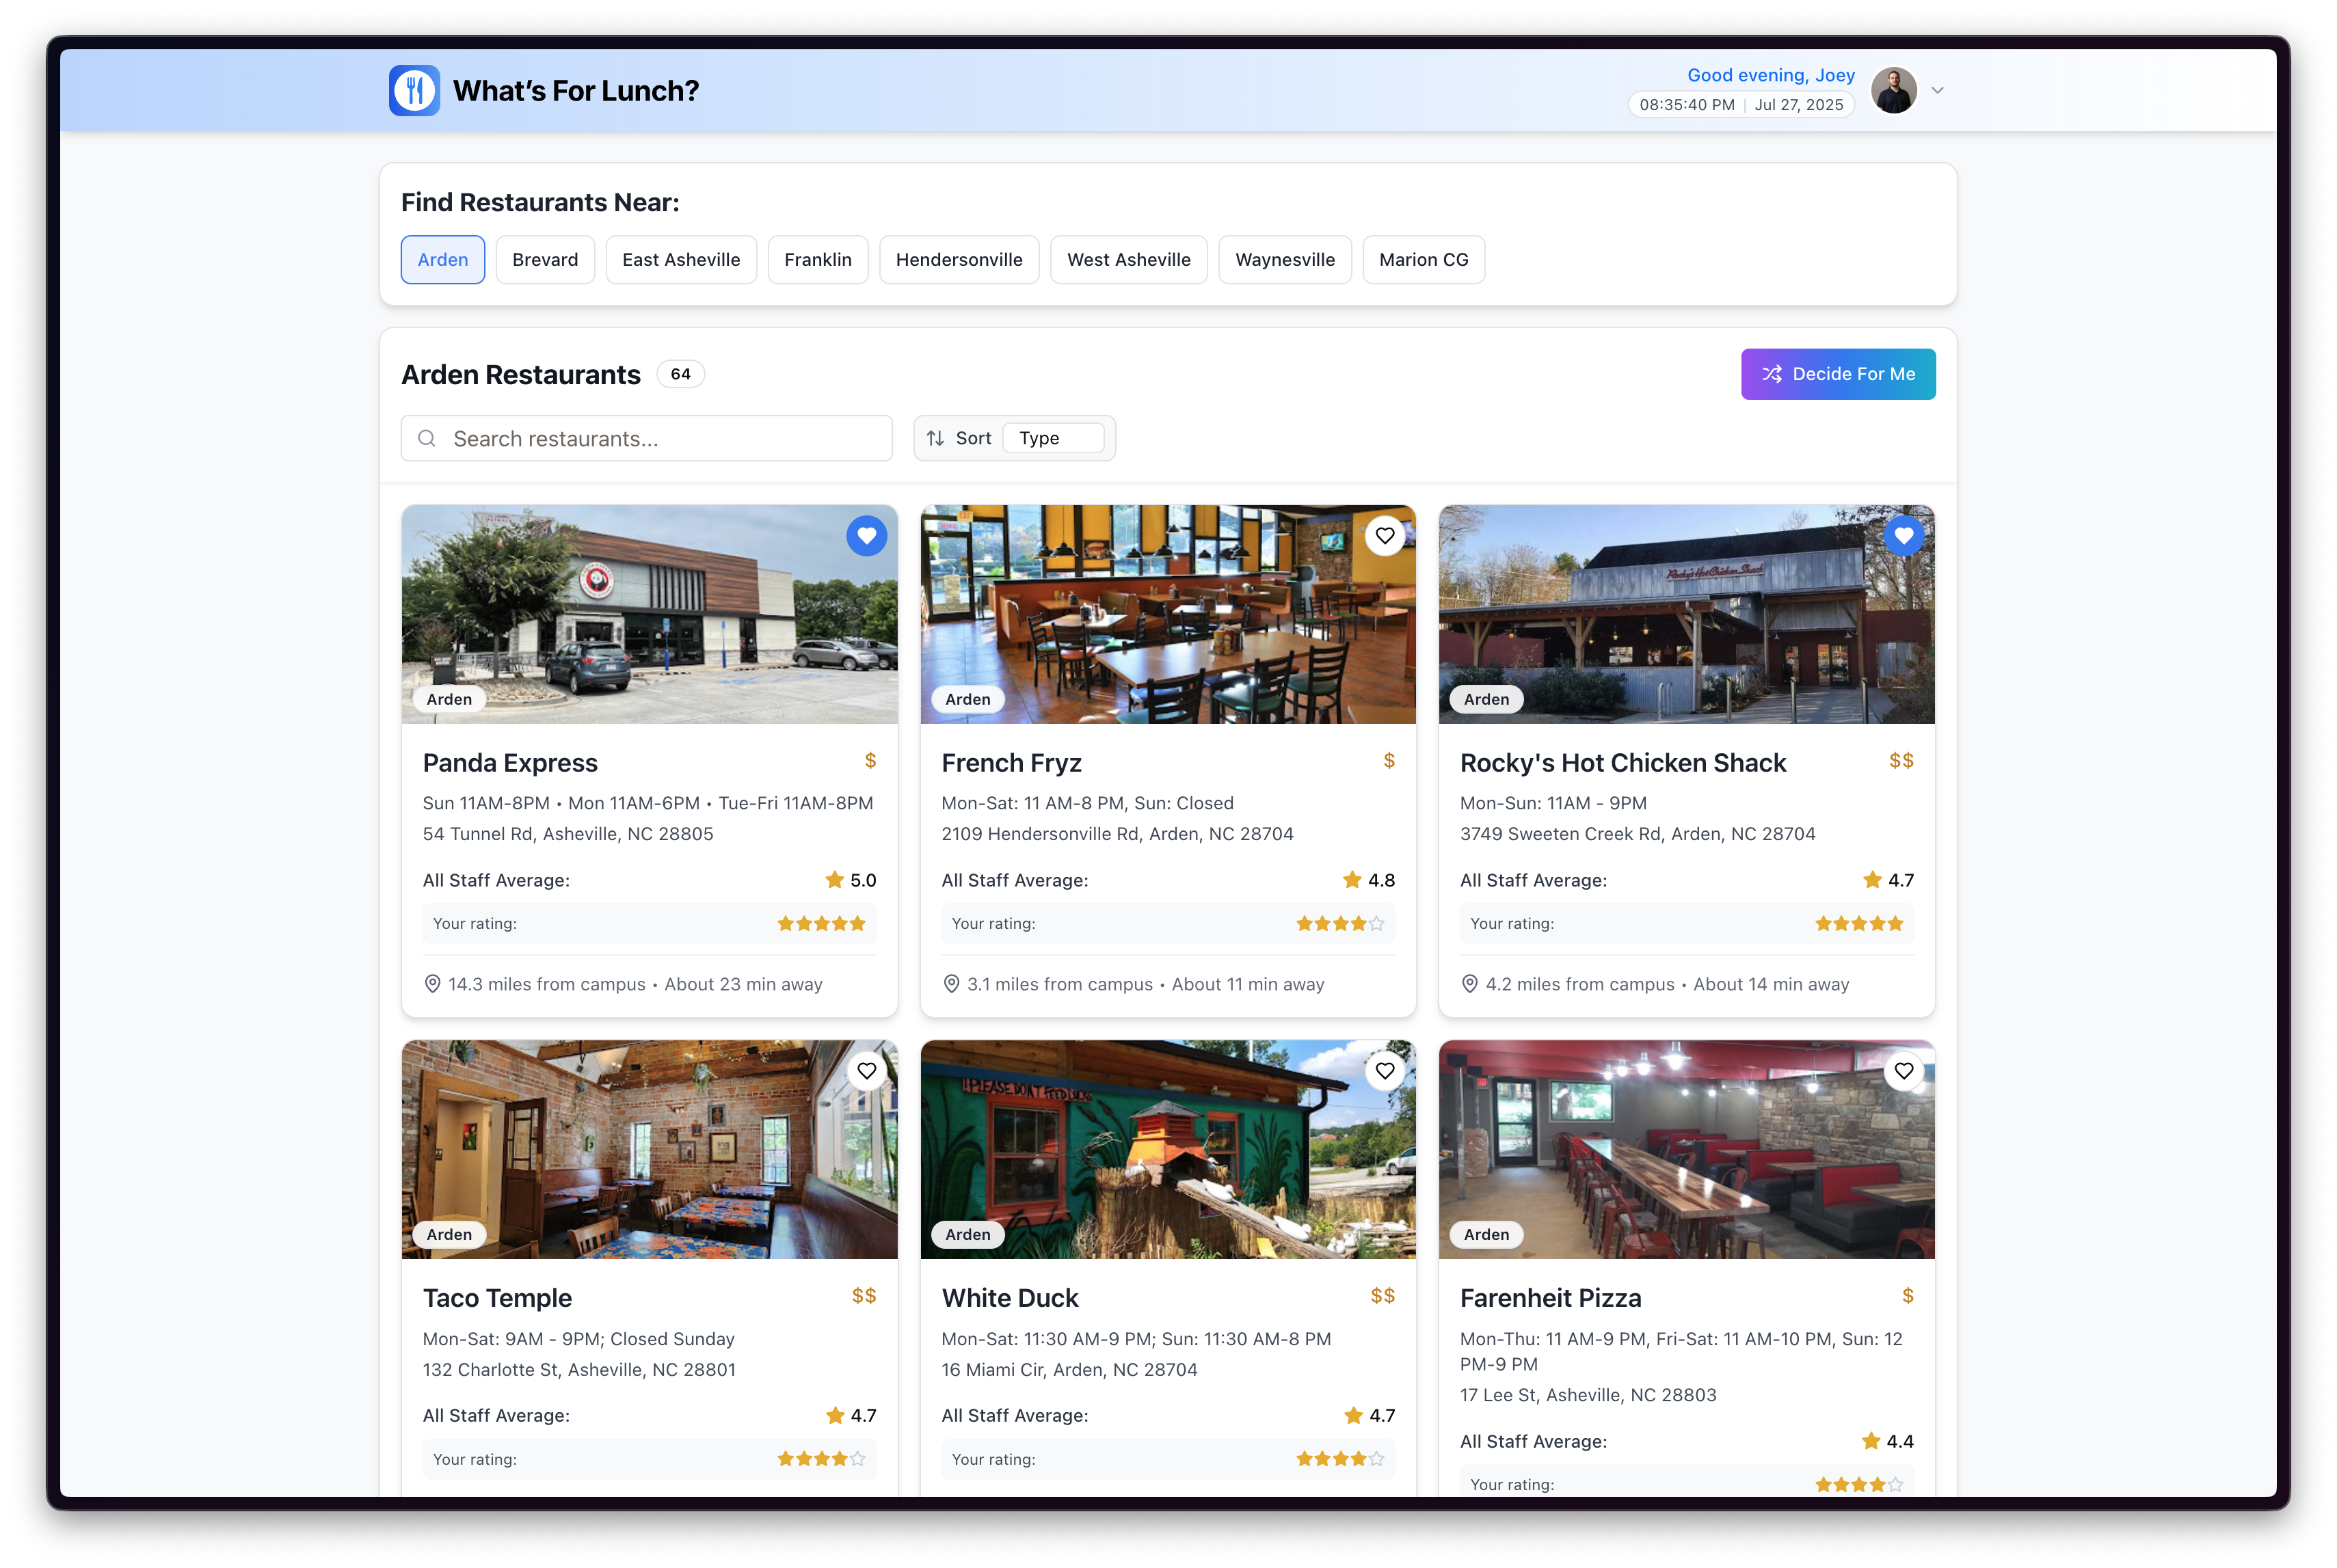This screenshot has width=2337, height=1568.
Task: Click the Taco Temple interior photo
Action: pos(650,1150)
